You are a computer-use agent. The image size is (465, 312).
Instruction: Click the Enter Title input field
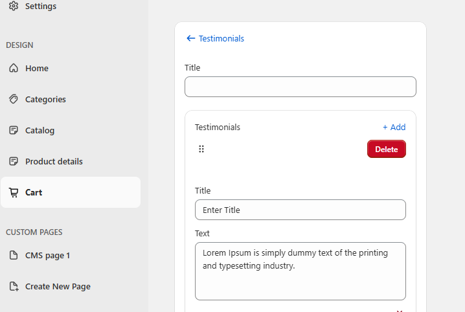[301, 210]
